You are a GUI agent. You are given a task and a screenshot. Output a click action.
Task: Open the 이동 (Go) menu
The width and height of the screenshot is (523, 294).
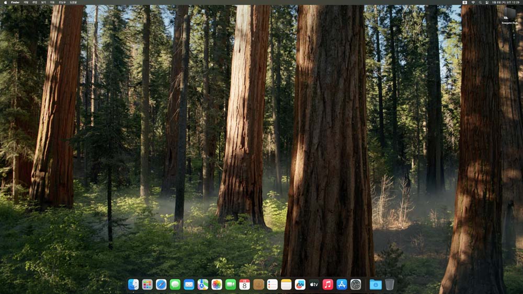pyautogui.click(x=52, y=2)
